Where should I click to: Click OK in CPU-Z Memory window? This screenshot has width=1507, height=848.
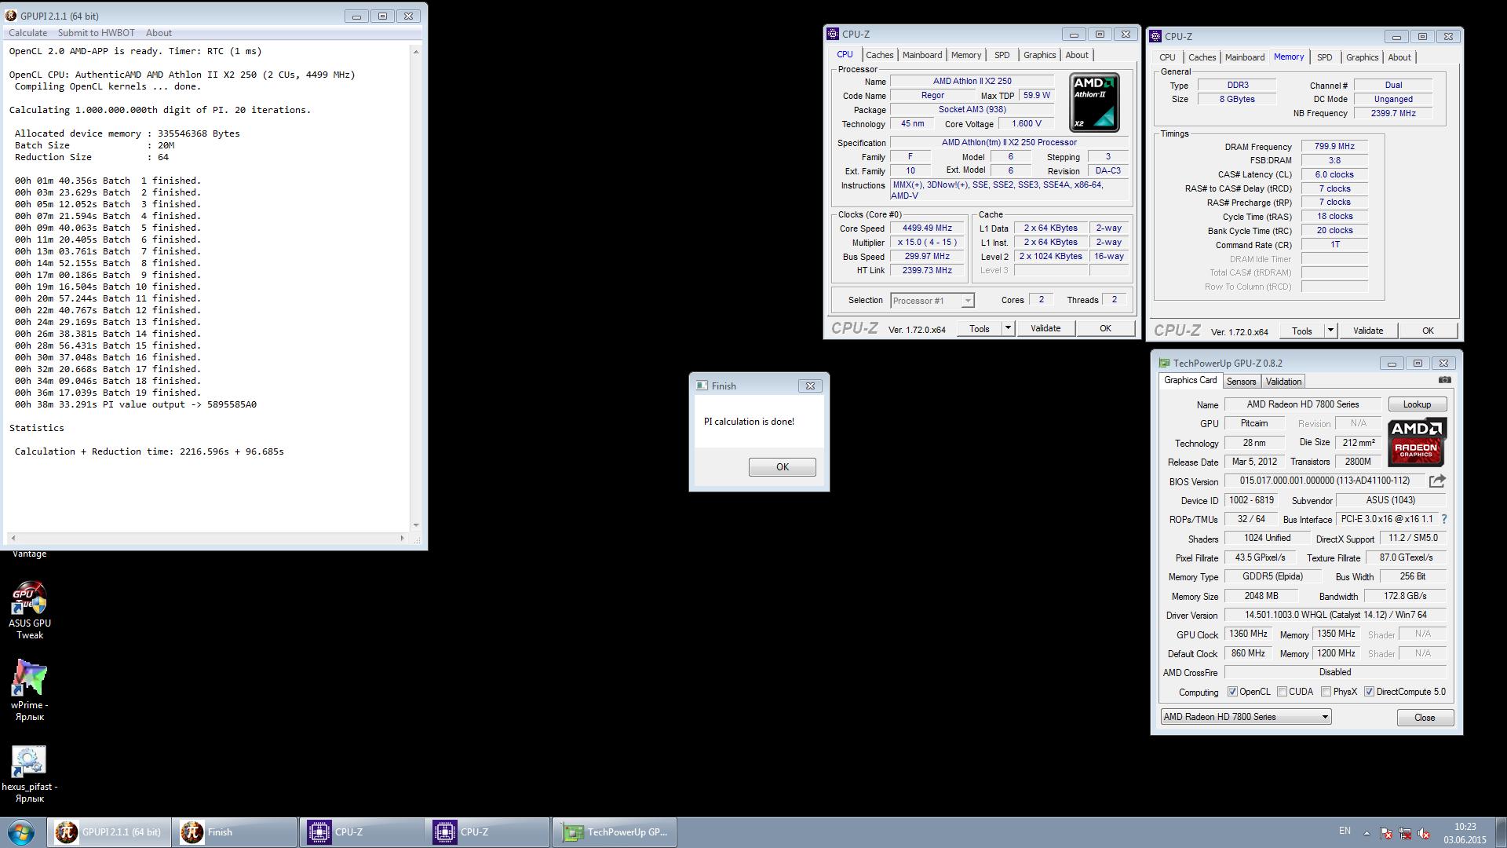(1428, 331)
